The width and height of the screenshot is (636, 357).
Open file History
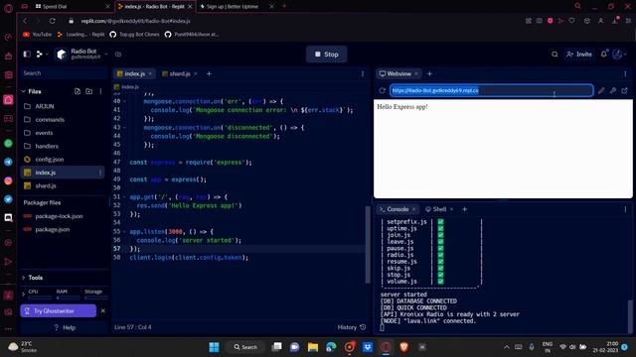[351, 327]
